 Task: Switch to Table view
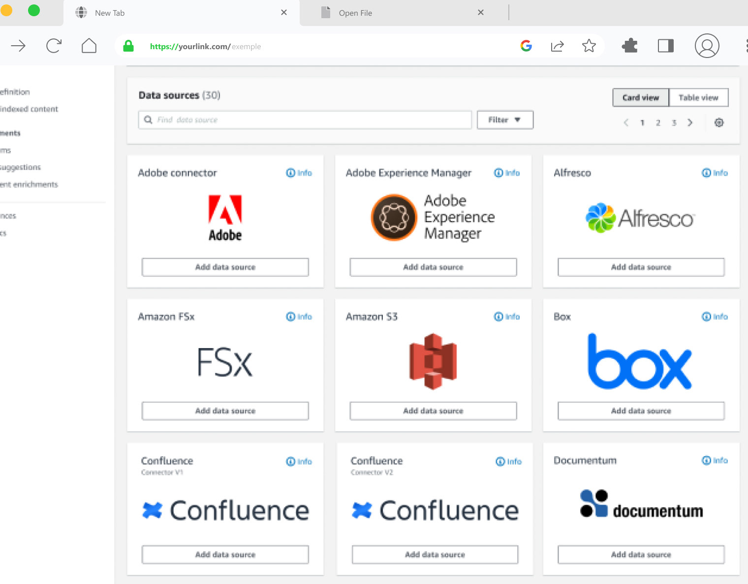pyautogui.click(x=699, y=97)
